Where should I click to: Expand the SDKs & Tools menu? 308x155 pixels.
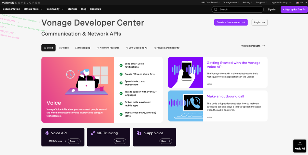tap(33, 9)
